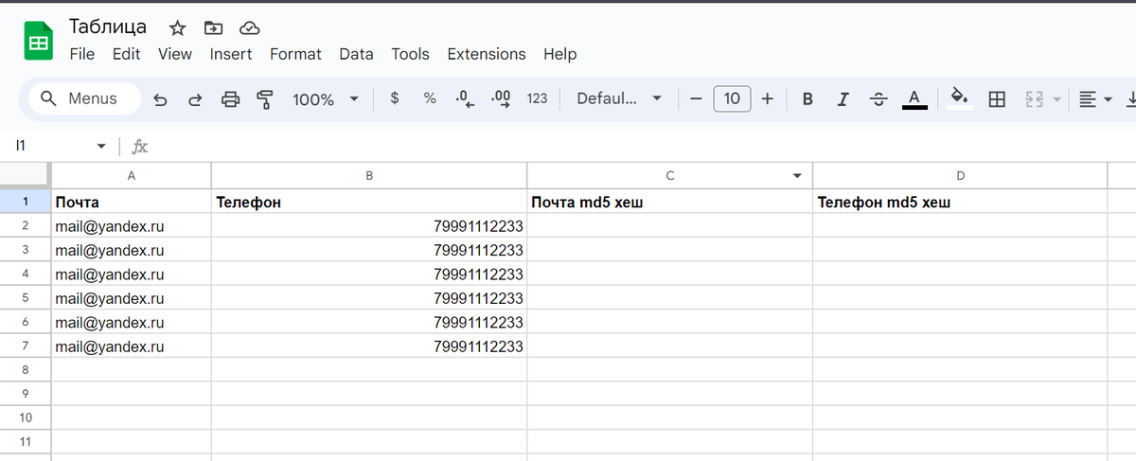The height and width of the screenshot is (461, 1136).
Task: Select mail@yandex.ru in row 2
Action: [132, 226]
